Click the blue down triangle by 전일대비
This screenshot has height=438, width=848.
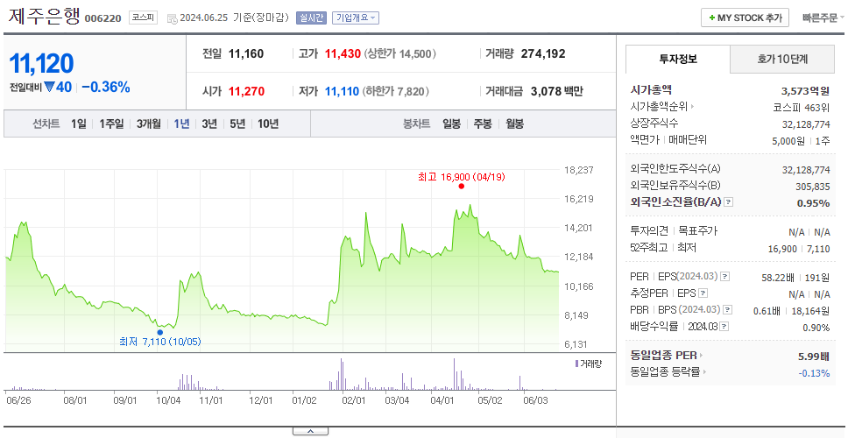coord(49,87)
